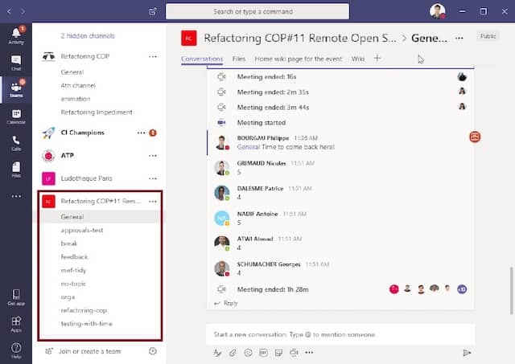Screen dimensions: 515x364
Task: Open the CI Champions team
Action: point(82,133)
